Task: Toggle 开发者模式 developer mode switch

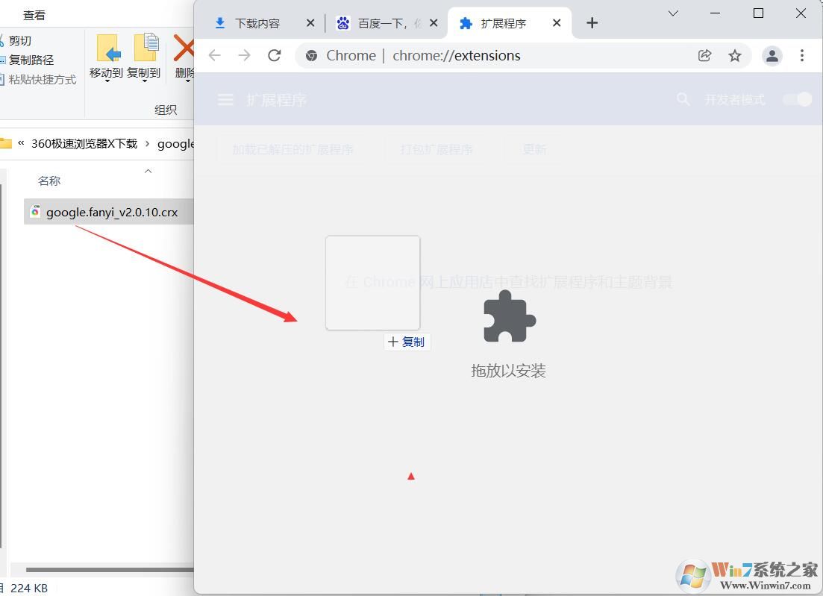Action: point(797,98)
